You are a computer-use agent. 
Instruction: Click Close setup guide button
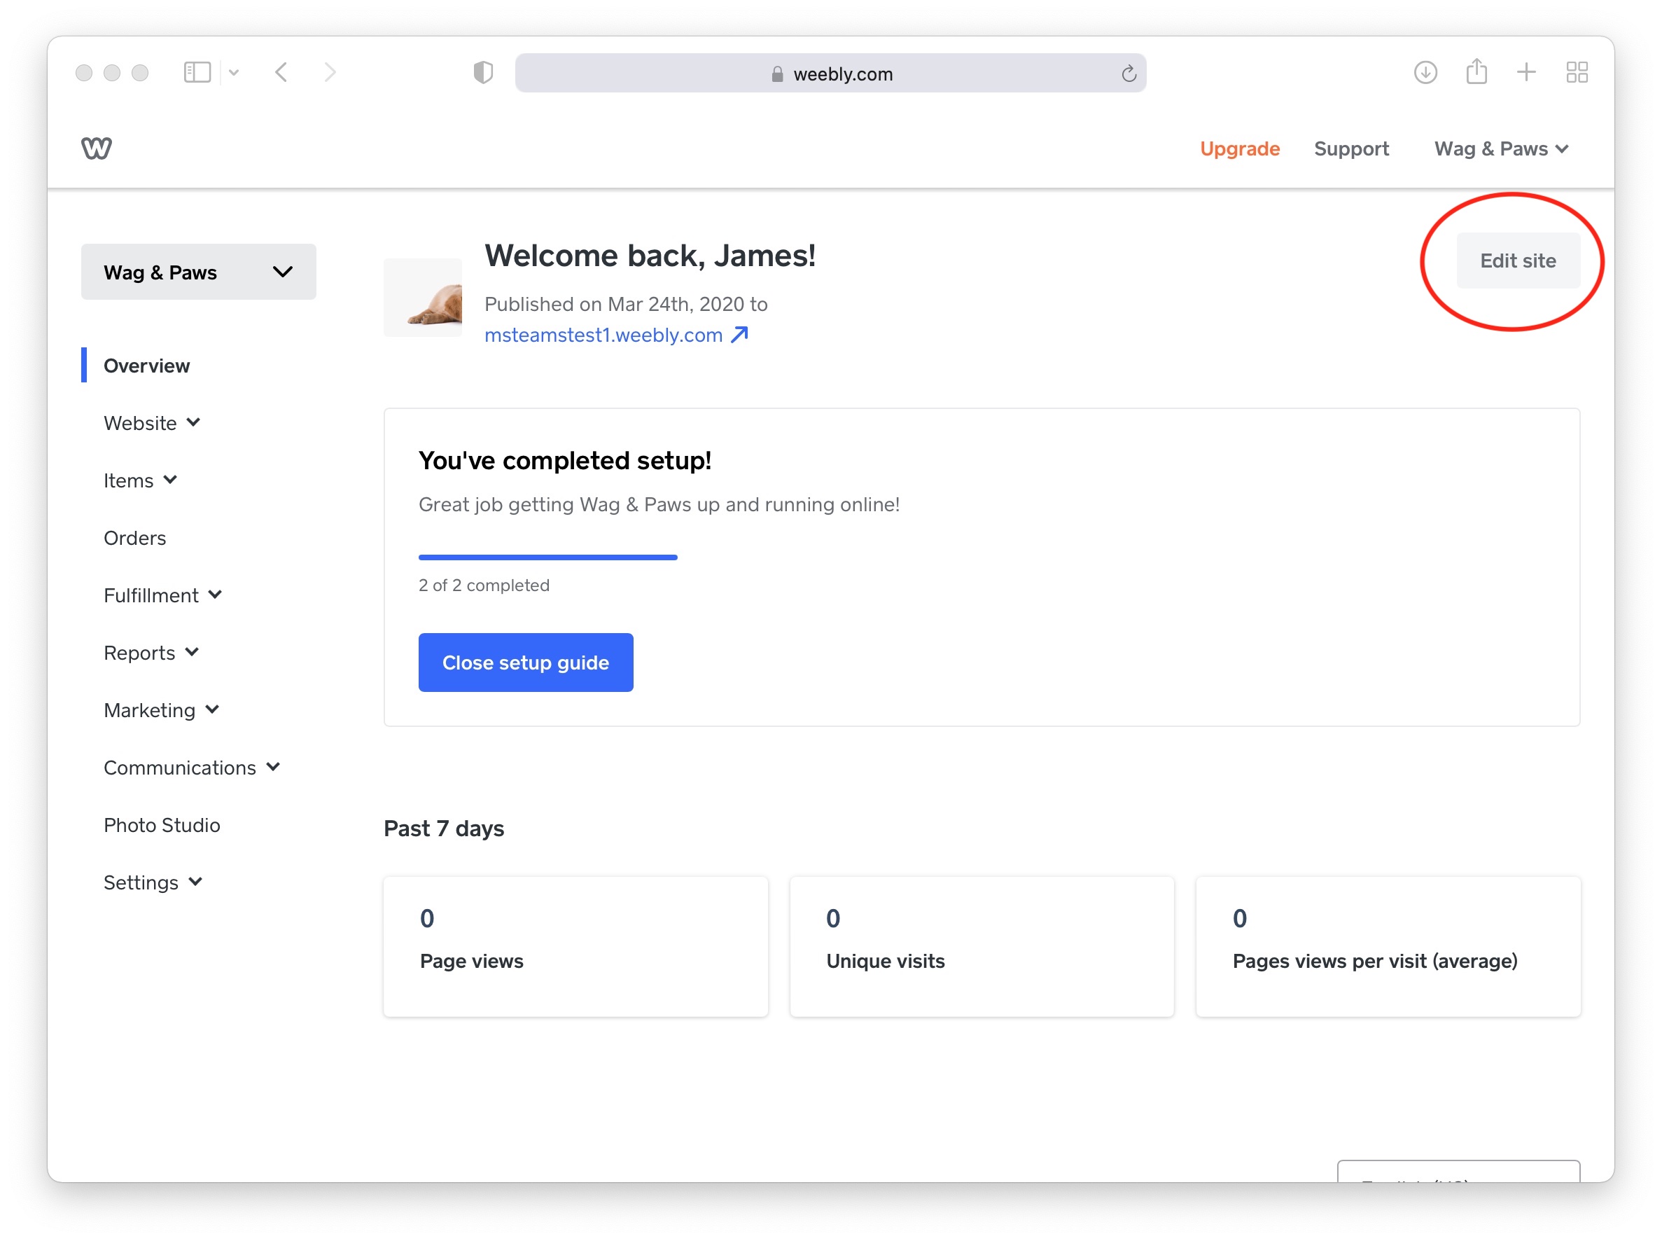525,663
